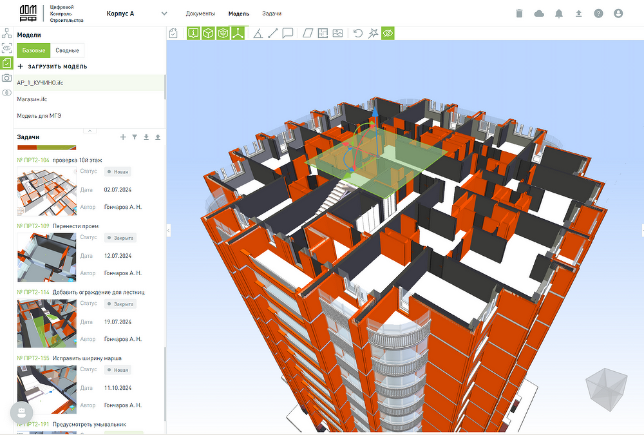Toggle the 3D axes gizmo tool
The image size is (644, 435).
tap(238, 34)
